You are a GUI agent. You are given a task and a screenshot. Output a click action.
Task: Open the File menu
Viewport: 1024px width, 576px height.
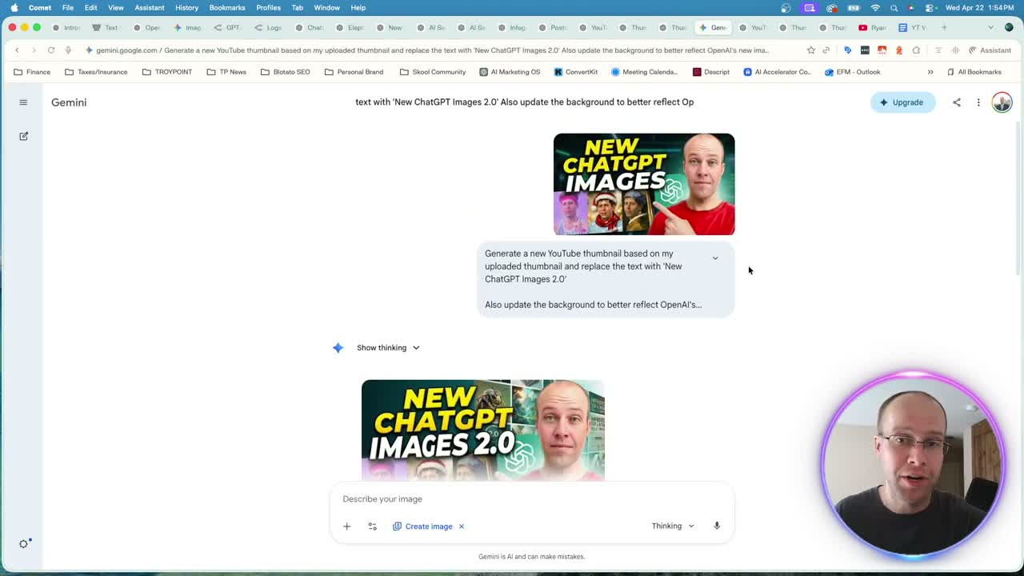point(68,8)
